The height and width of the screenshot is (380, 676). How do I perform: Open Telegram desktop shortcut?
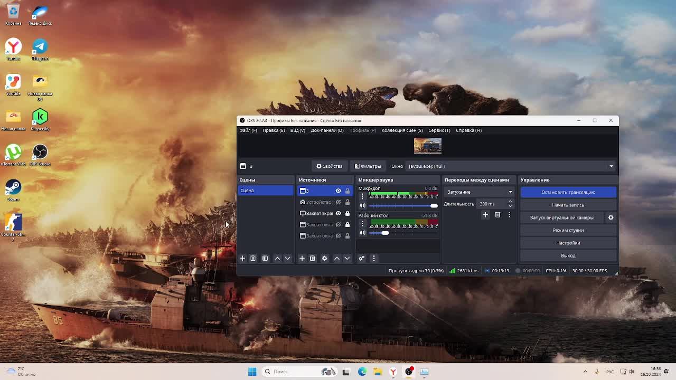(x=40, y=50)
